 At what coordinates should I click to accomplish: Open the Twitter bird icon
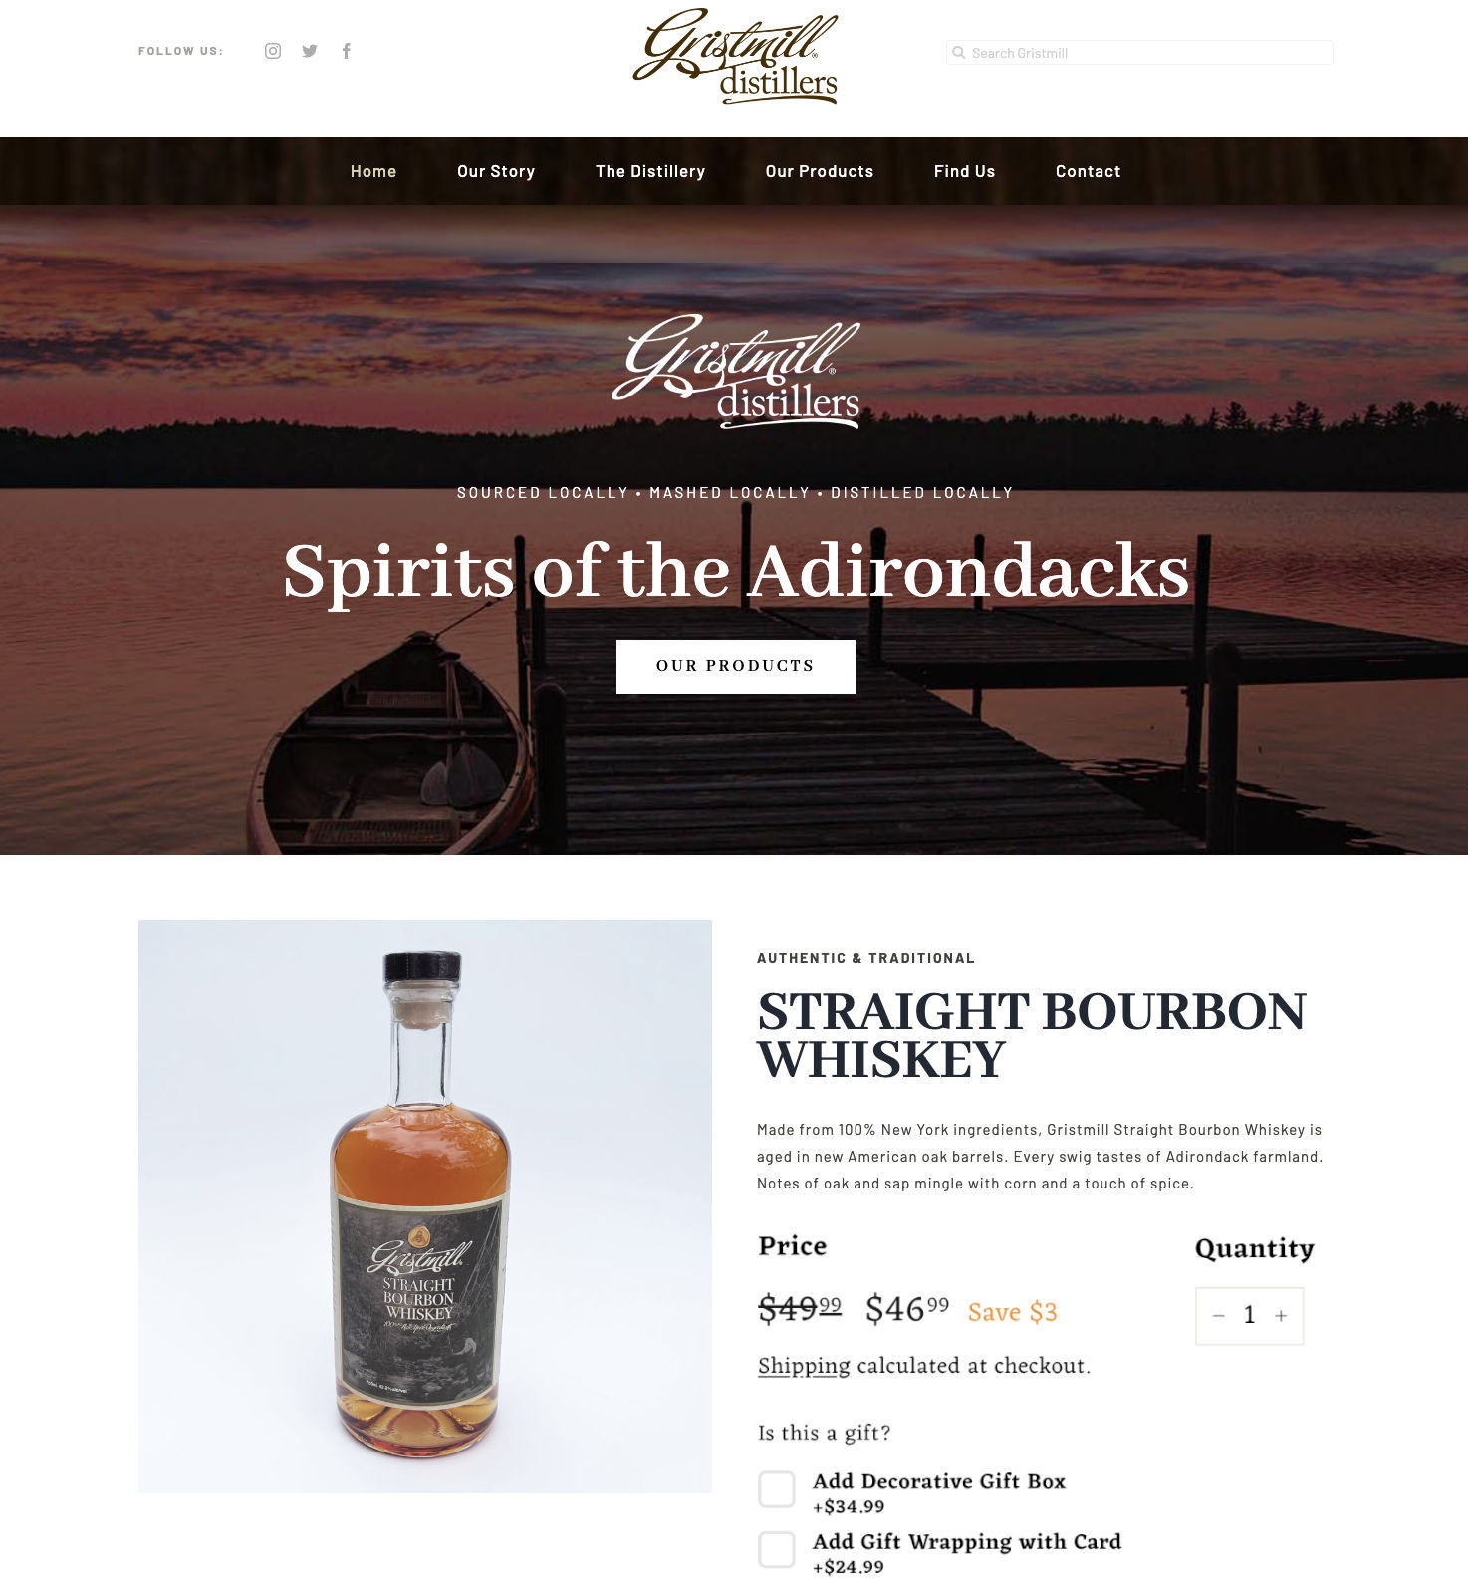[310, 51]
